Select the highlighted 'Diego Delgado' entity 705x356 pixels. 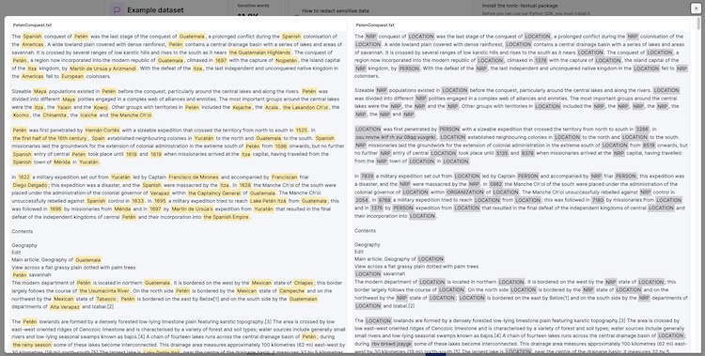click(30, 185)
